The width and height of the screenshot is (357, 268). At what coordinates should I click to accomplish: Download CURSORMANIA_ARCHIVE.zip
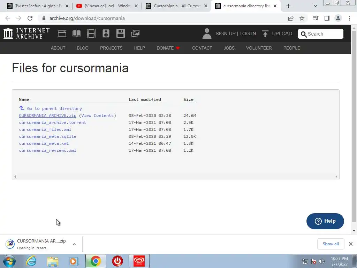47,116
